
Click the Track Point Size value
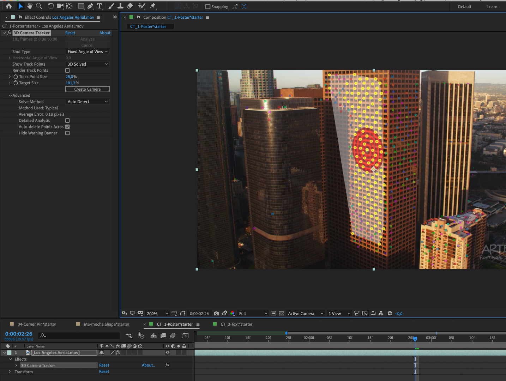[71, 77]
